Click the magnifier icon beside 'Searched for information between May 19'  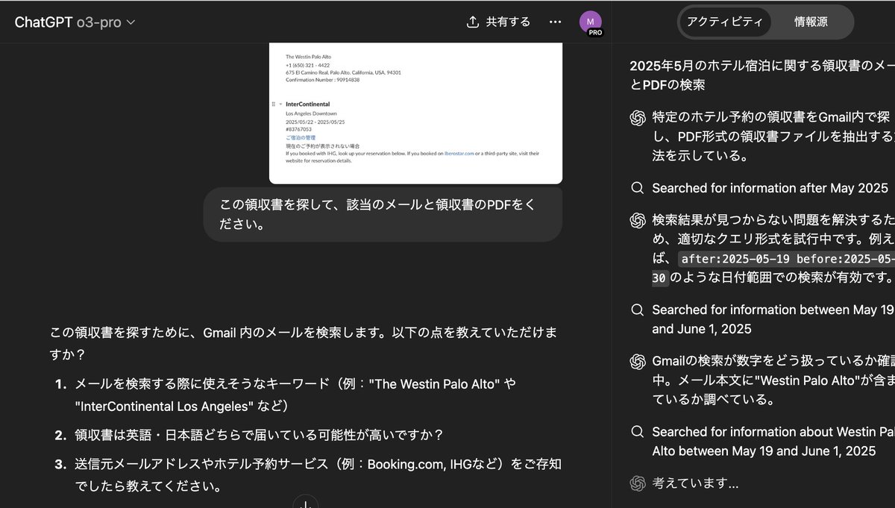point(637,310)
